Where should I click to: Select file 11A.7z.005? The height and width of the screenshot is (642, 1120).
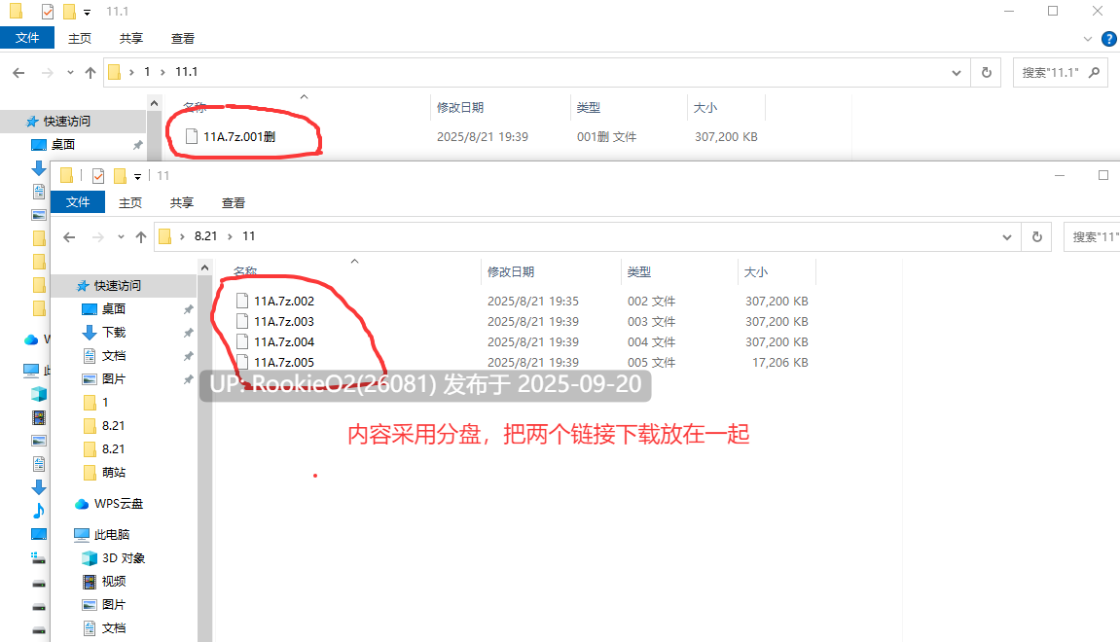pyautogui.click(x=283, y=362)
